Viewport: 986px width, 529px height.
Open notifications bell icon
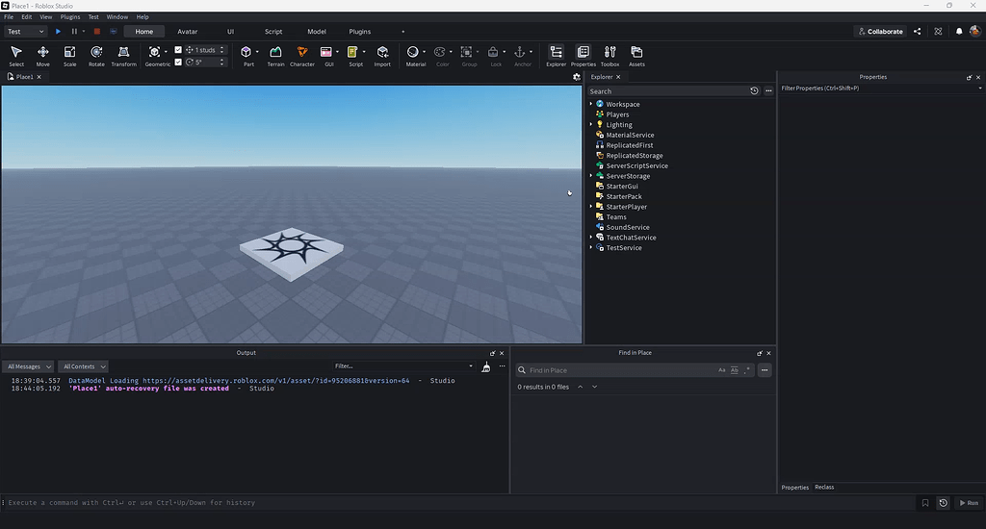(959, 32)
